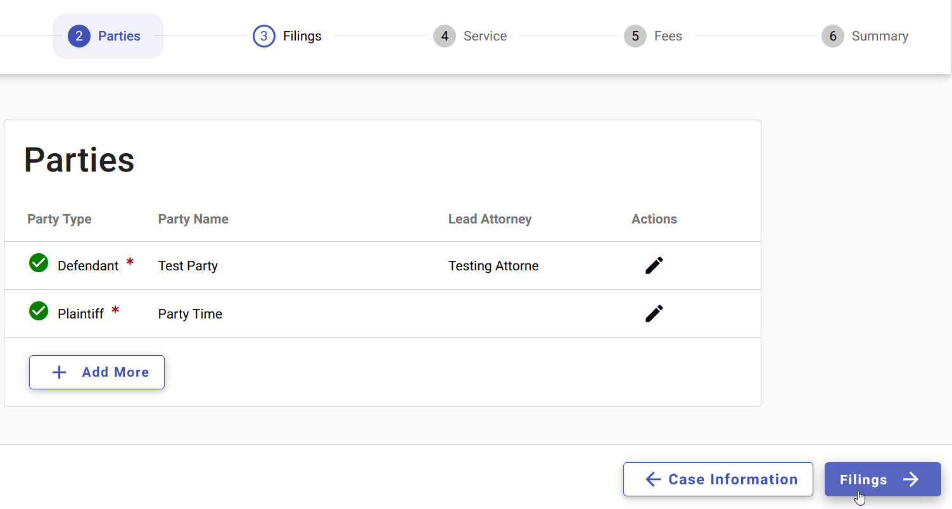Proceed with the blue Filings button label
This screenshot has height=509, width=952.
863,480
